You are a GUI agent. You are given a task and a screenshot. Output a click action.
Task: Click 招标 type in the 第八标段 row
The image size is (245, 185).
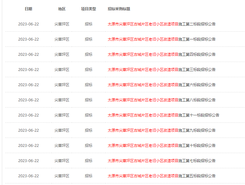[89, 100]
